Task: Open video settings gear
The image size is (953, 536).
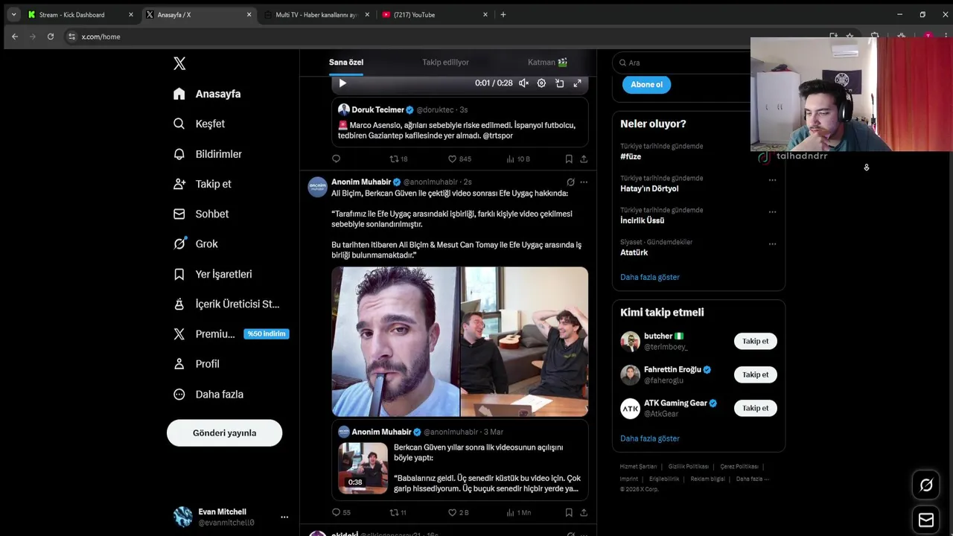Action: (541, 83)
